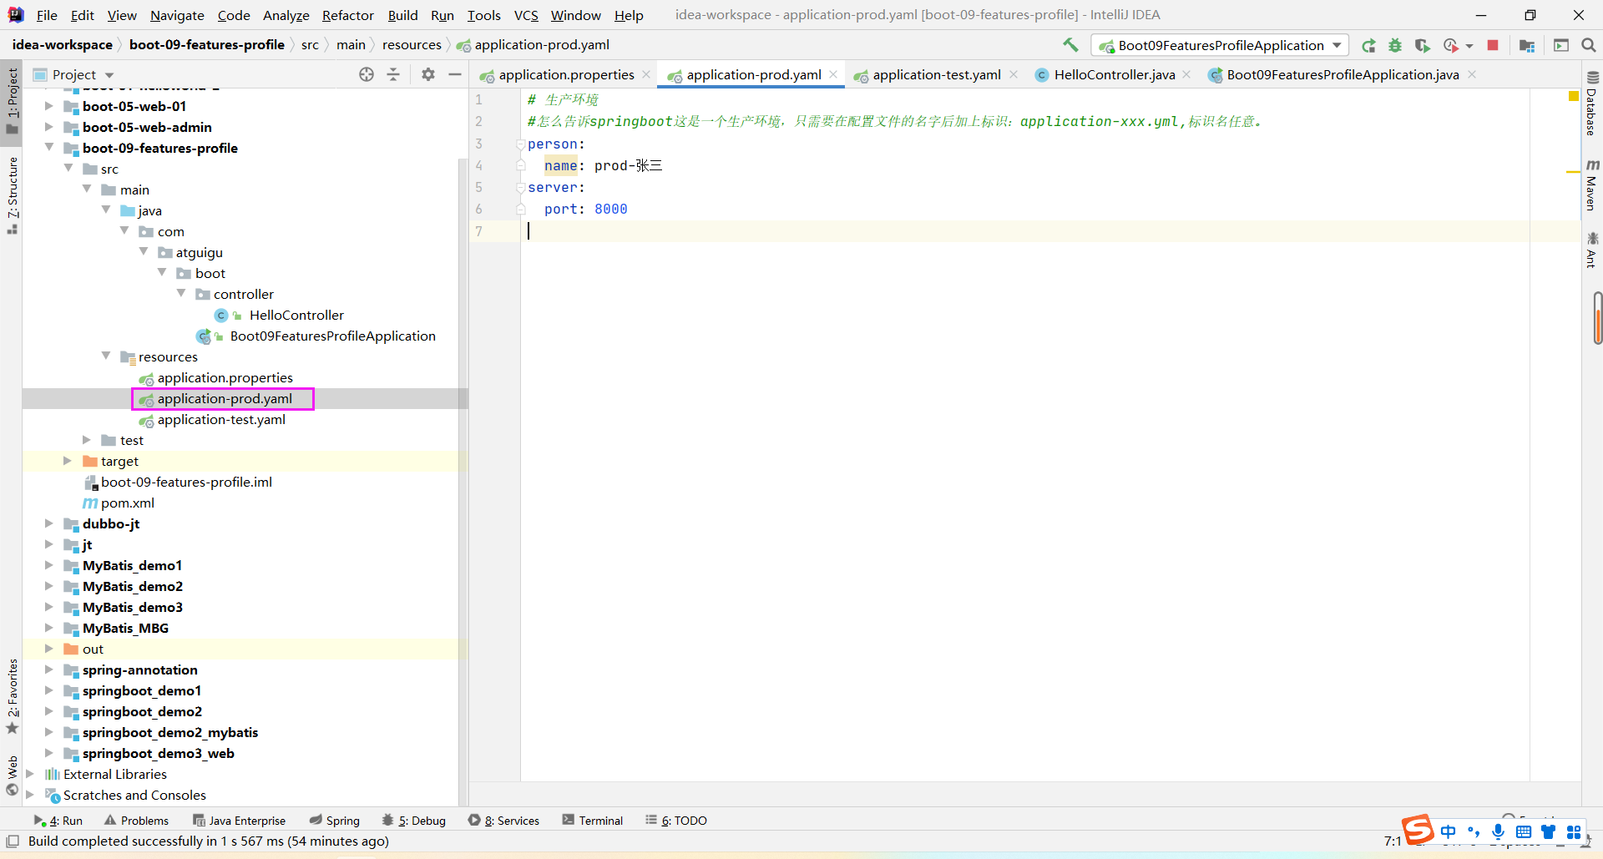The height and width of the screenshot is (859, 1603).
Task: Collapse all nodes in Project panel
Action: coord(393,74)
